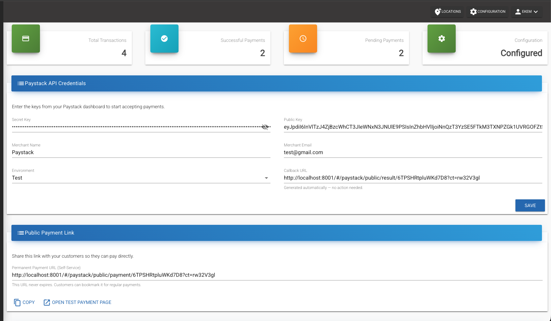This screenshot has width=551, height=321.
Task: Click the Total Transactions count 4
Action: coord(124,53)
